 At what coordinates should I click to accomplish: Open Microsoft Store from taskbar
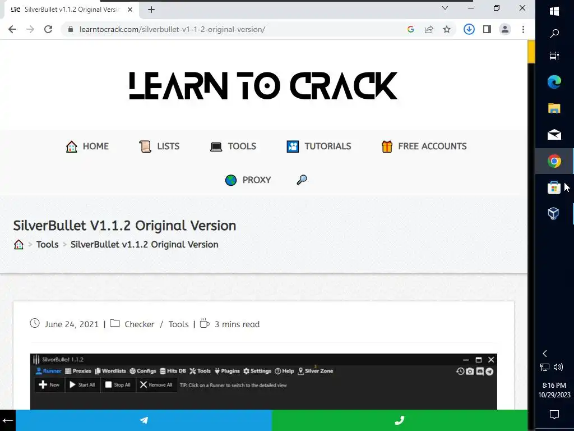554,187
